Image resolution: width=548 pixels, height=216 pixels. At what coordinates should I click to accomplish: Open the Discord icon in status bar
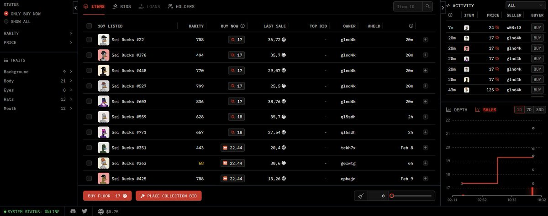(73, 211)
